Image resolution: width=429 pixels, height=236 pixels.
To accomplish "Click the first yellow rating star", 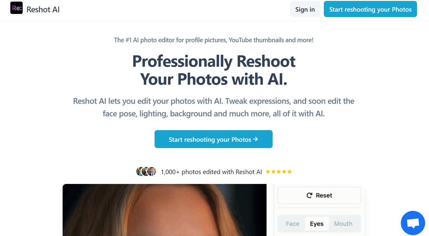I will (x=268, y=171).
